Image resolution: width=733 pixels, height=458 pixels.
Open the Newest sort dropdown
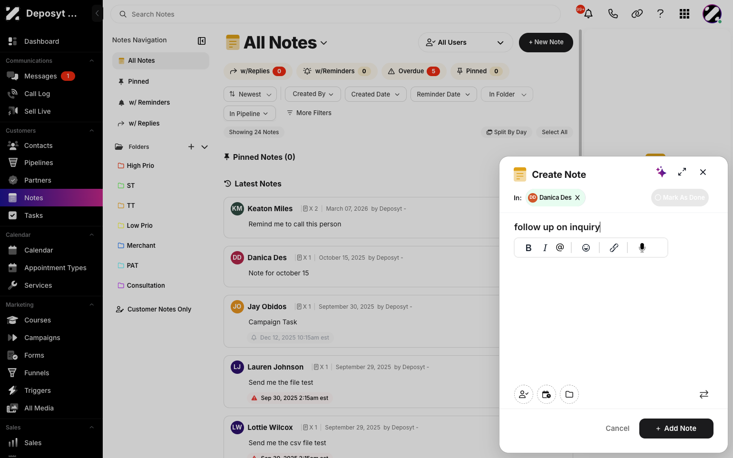250,94
